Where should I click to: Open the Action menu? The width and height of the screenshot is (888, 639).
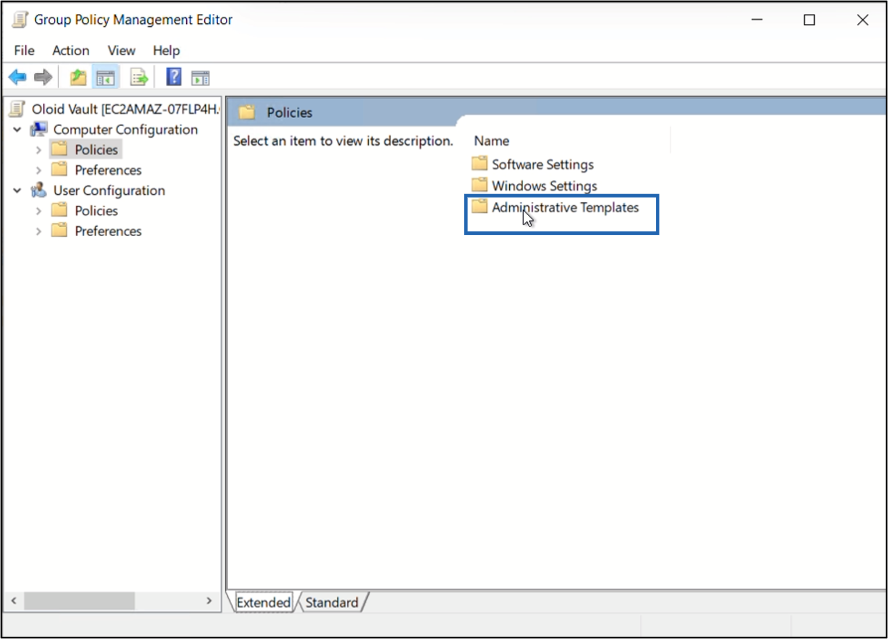71,51
